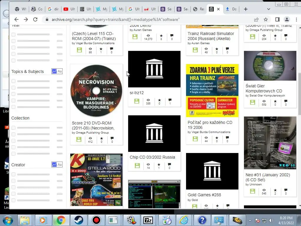301x226 pixels.
Task: Tick the last Topics & Subjects checkbox
Action: pyautogui.click(x=13, y=107)
